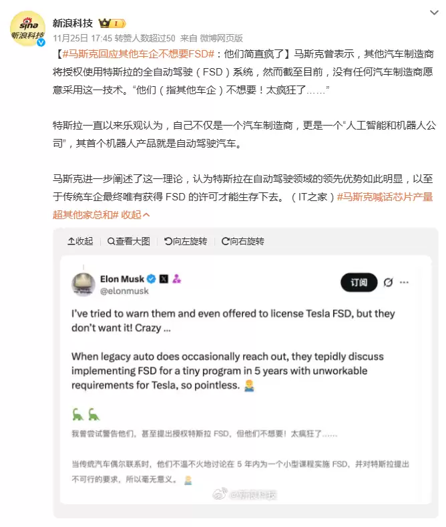Click the X logo badge beside Elon Musk
This screenshot has height=527, width=446.
click(164, 279)
